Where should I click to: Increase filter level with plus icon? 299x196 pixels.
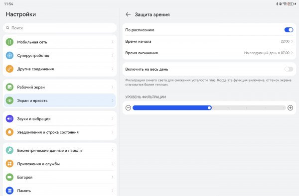click(290, 108)
